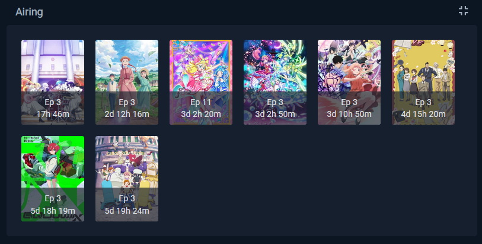The image size is (482, 244).
Task: Open the anime with white columned building artwork
Action: coord(53,82)
